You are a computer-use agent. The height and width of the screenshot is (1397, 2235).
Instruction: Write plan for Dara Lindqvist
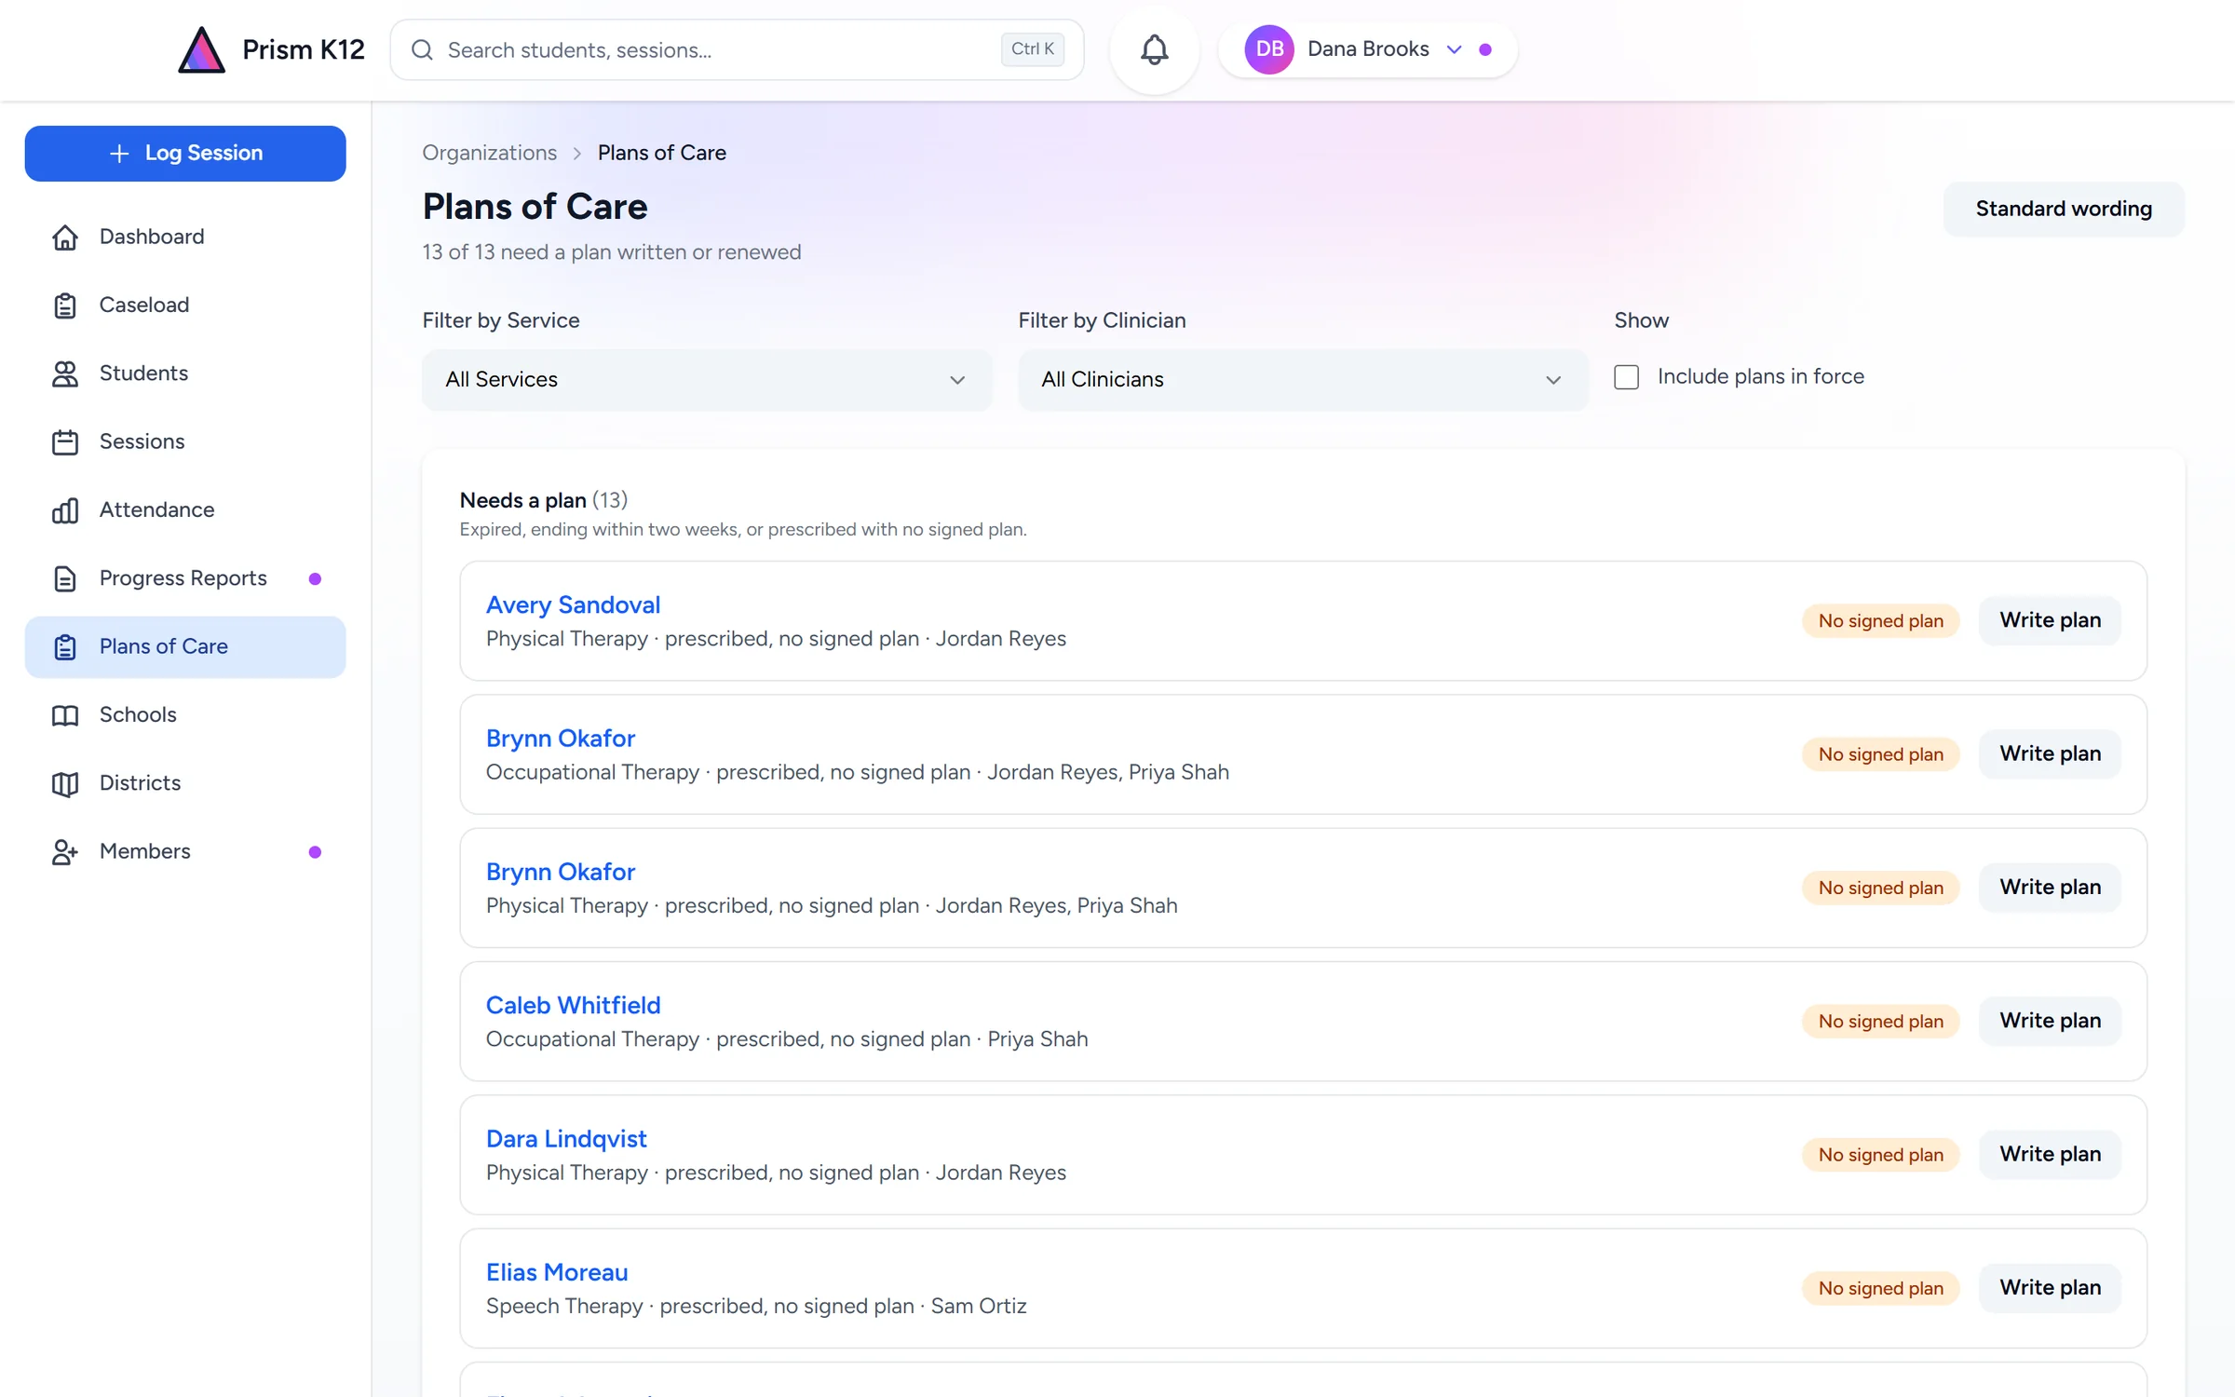2050,1154
